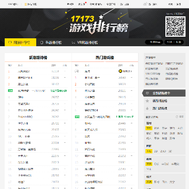Click the 热门游戏榜 column heading

tap(105, 58)
